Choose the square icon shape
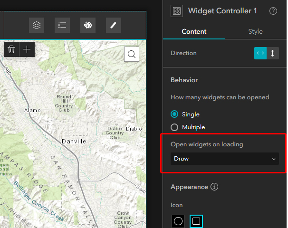The width and height of the screenshot is (288, 228). click(x=196, y=221)
